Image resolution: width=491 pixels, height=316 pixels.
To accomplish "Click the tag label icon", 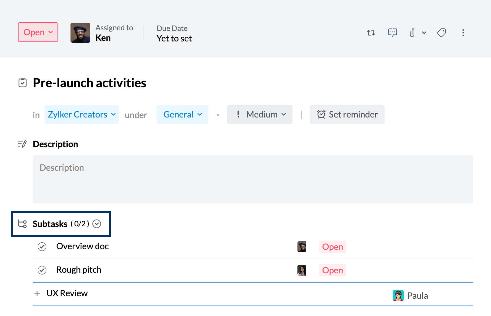I will coord(442,33).
